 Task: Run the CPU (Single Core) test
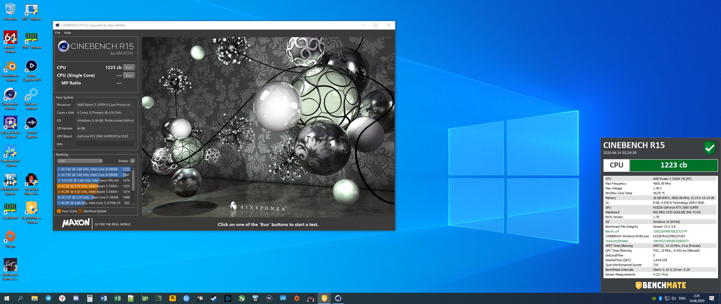129,75
